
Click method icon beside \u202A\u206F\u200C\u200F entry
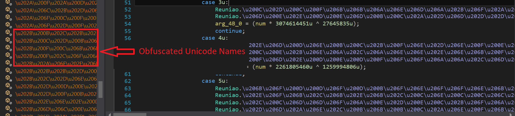coord(8,18)
